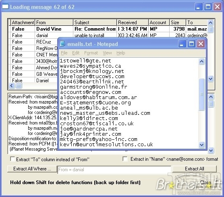Sort by the Account column header
The image size is (224, 197).
(159, 23)
